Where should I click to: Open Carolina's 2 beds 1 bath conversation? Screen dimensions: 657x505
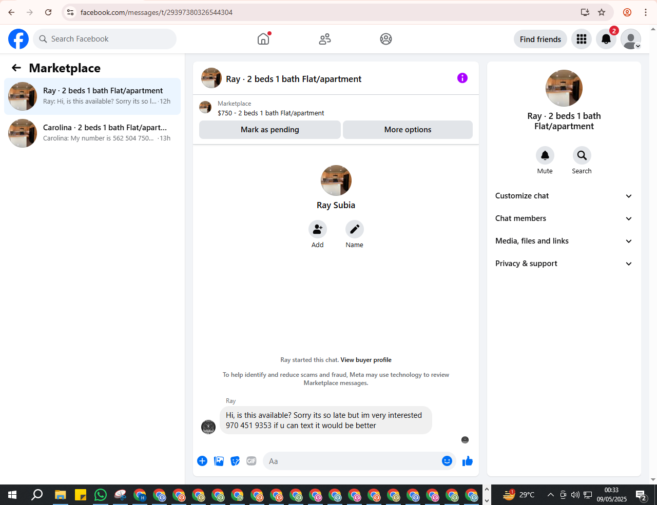92,133
